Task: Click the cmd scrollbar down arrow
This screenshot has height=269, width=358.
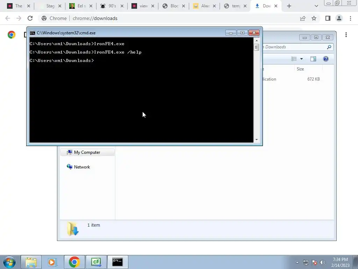Action: 257,139
